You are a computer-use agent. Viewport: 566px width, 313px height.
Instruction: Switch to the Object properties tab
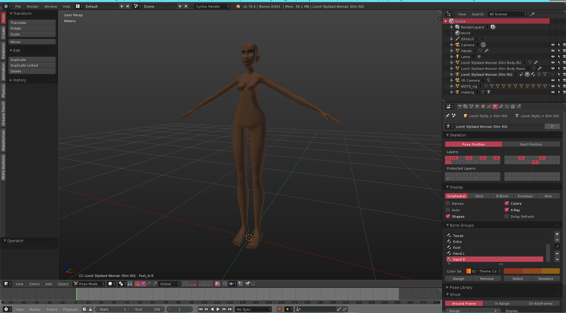(483, 107)
